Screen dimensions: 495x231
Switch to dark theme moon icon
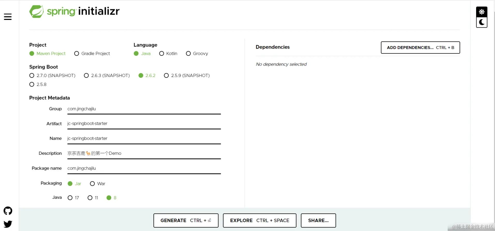click(x=482, y=22)
